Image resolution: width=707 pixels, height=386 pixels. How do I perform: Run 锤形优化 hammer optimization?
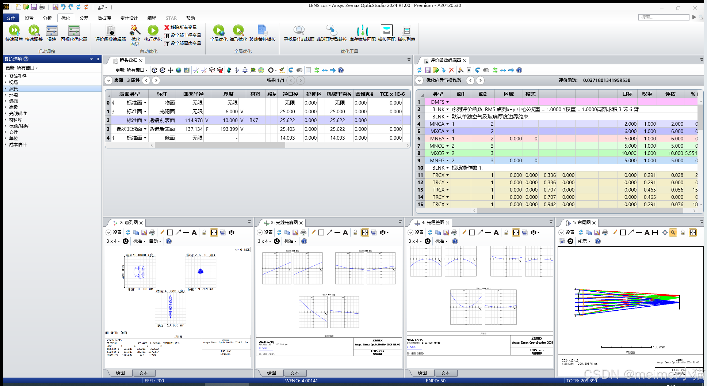click(238, 33)
